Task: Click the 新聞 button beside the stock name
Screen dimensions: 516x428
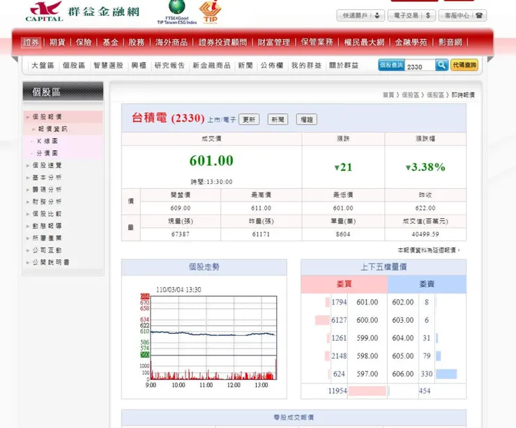Action: (278, 119)
